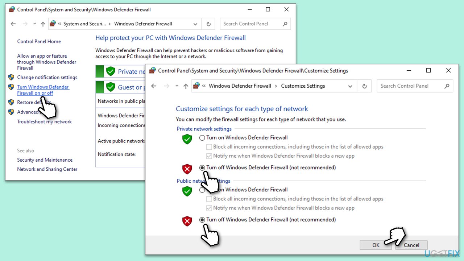Click the forward arrow in the Customize Settings window
The width and height of the screenshot is (464, 261).
[x=166, y=86]
